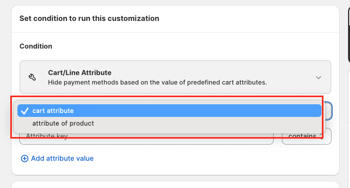Click the checkmark icon next to cart attribute

25,111
